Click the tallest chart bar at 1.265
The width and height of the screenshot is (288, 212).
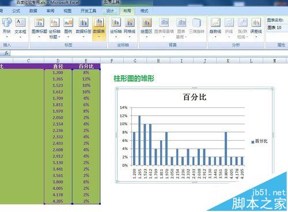tap(139, 140)
